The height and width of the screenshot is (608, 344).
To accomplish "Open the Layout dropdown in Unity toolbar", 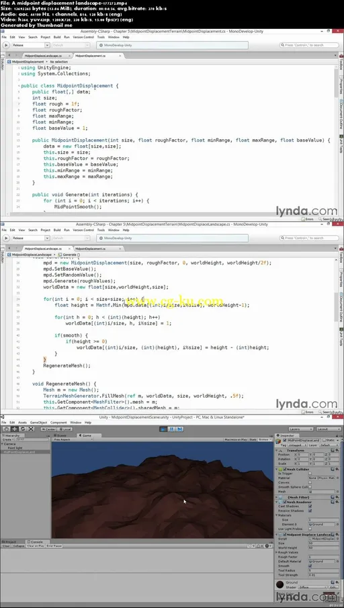I will click(329, 429).
